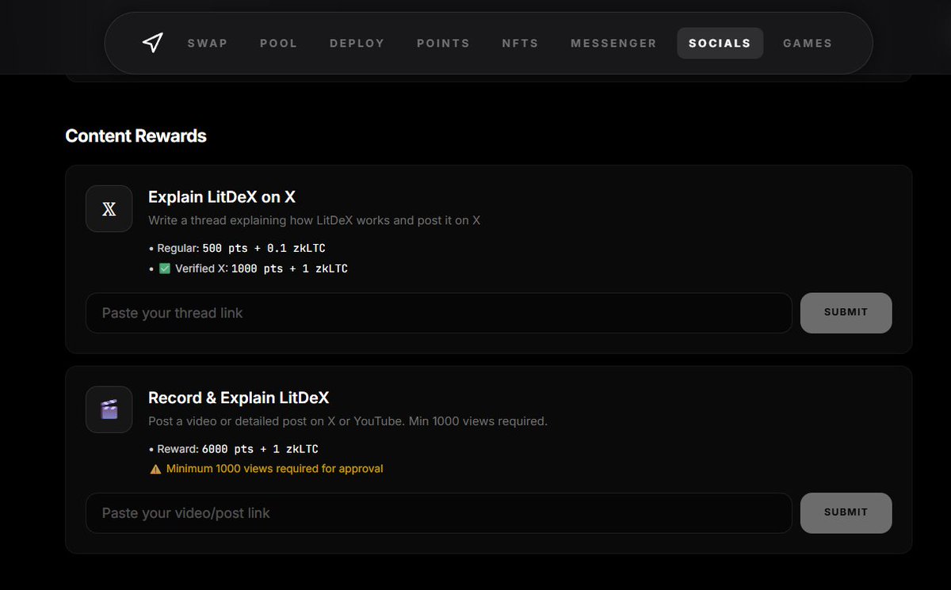Click the "Content Rewards" heading
The height and width of the screenshot is (590, 951).
(x=136, y=136)
